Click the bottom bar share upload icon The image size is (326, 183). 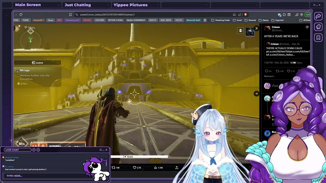(177, 167)
